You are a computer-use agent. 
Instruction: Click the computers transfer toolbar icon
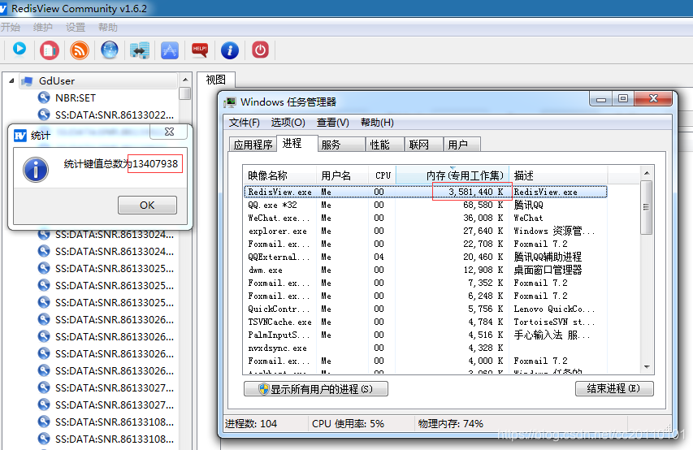click(140, 50)
